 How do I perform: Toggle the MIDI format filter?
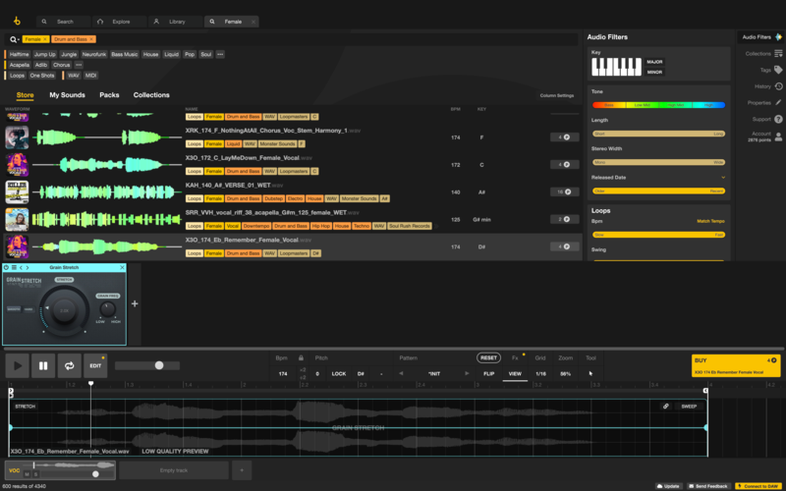(x=90, y=76)
